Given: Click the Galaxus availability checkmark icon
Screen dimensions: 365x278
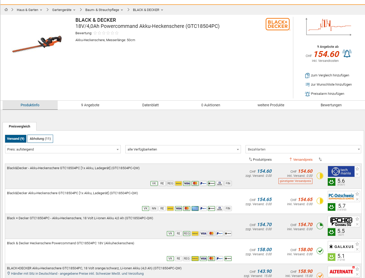Looking at the screenshot, I should tap(320, 251).
